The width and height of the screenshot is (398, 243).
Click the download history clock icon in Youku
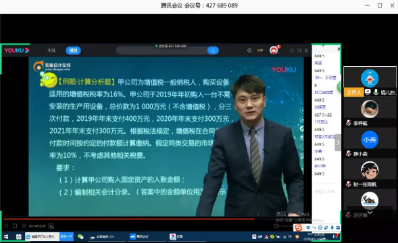pyautogui.click(x=249, y=51)
